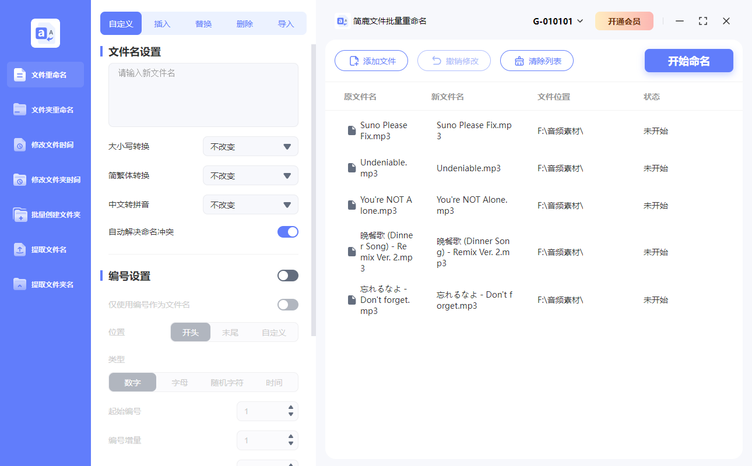Select the 批量创建文件夹 tool
The width and height of the screenshot is (752, 466).
tap(45, 214)
